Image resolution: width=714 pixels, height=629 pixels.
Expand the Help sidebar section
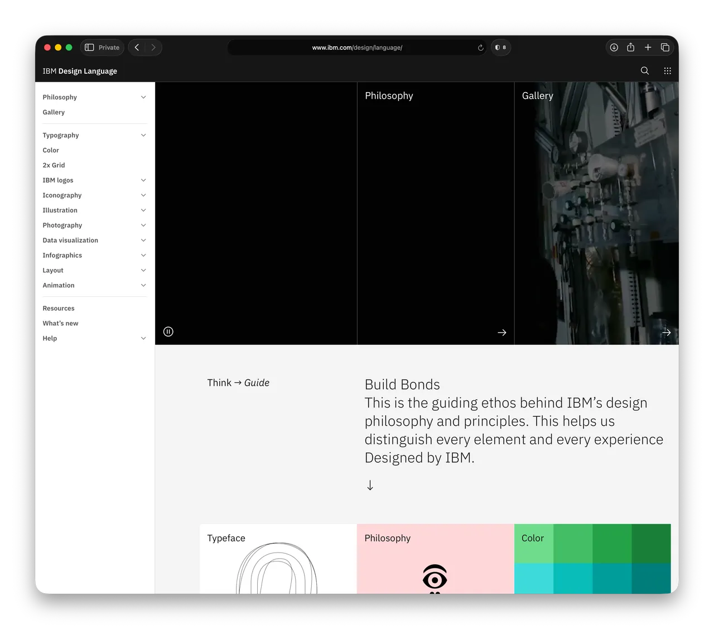point(143,338)
